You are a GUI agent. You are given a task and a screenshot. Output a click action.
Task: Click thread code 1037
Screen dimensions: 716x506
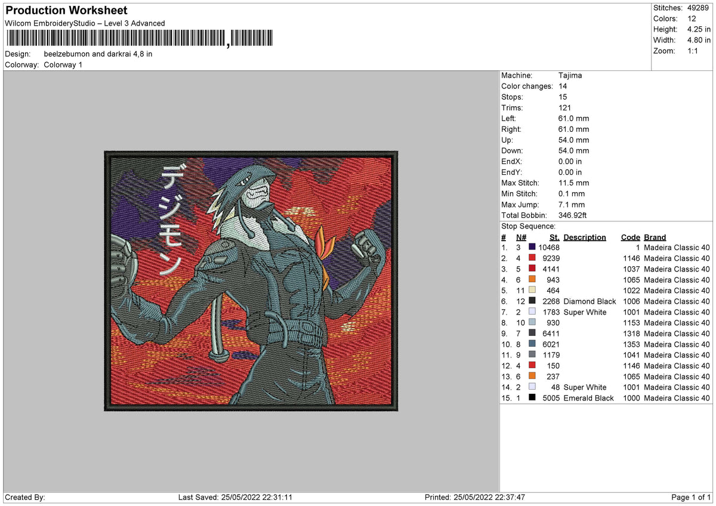[x=630, y=269]
